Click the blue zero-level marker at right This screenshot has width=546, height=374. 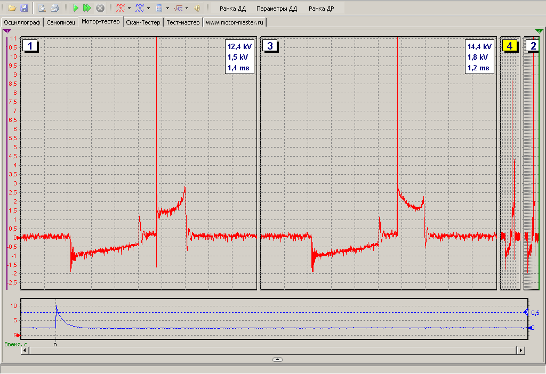coord(532,328)
